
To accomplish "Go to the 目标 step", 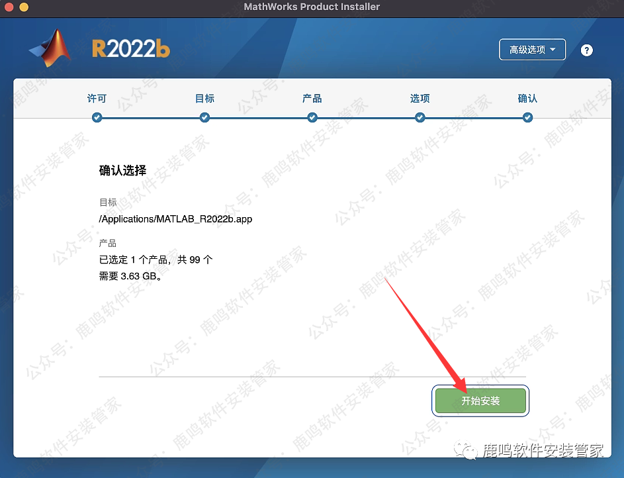I will click(204, 98).
